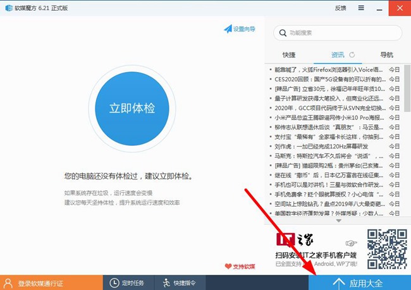The image size is (411, 290).
Task: Click the up arrow icon beside 应用大全
Action: pyautogui.click(x=339, y=284)
